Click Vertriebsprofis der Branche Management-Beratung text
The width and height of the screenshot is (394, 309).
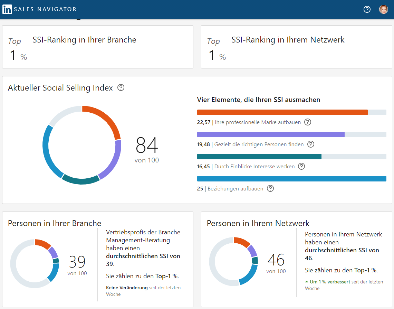point(143,236)
